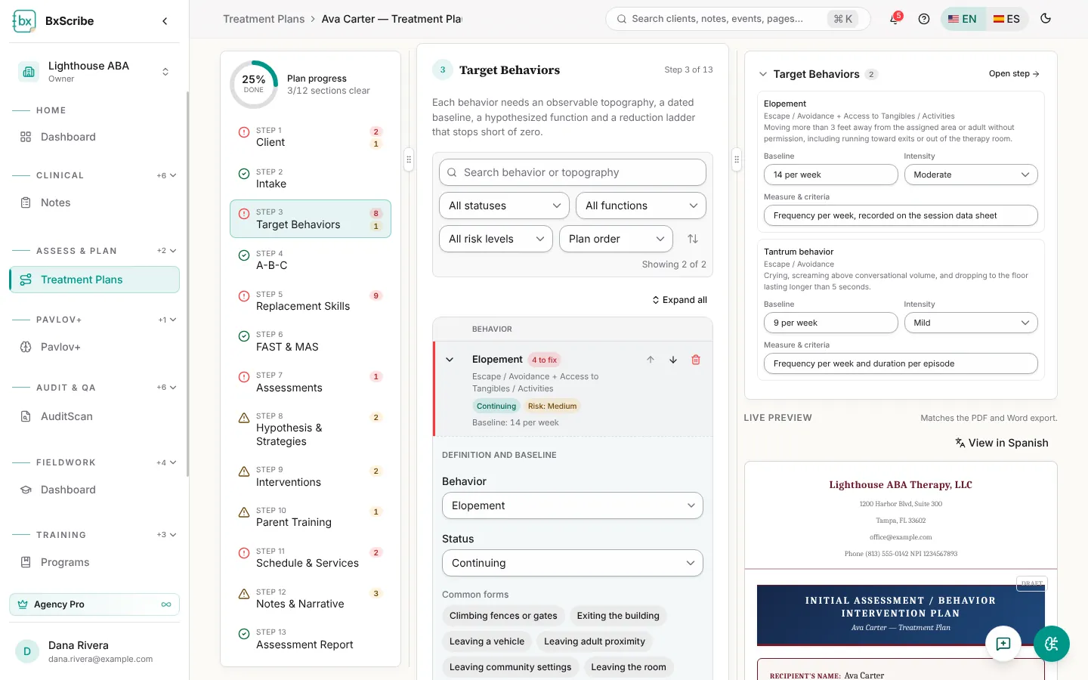Switch language to EN
The width and height of the screenshot is (1088, 680).
click(x=963, y=19)
